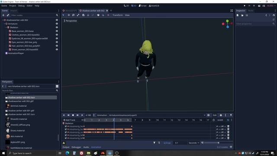Image resolution: width=277 pixels, height=156 pixels.
Task: Disable the first mixamorig track checkbox
Action: pyautogui.click(x=66, y=126)
